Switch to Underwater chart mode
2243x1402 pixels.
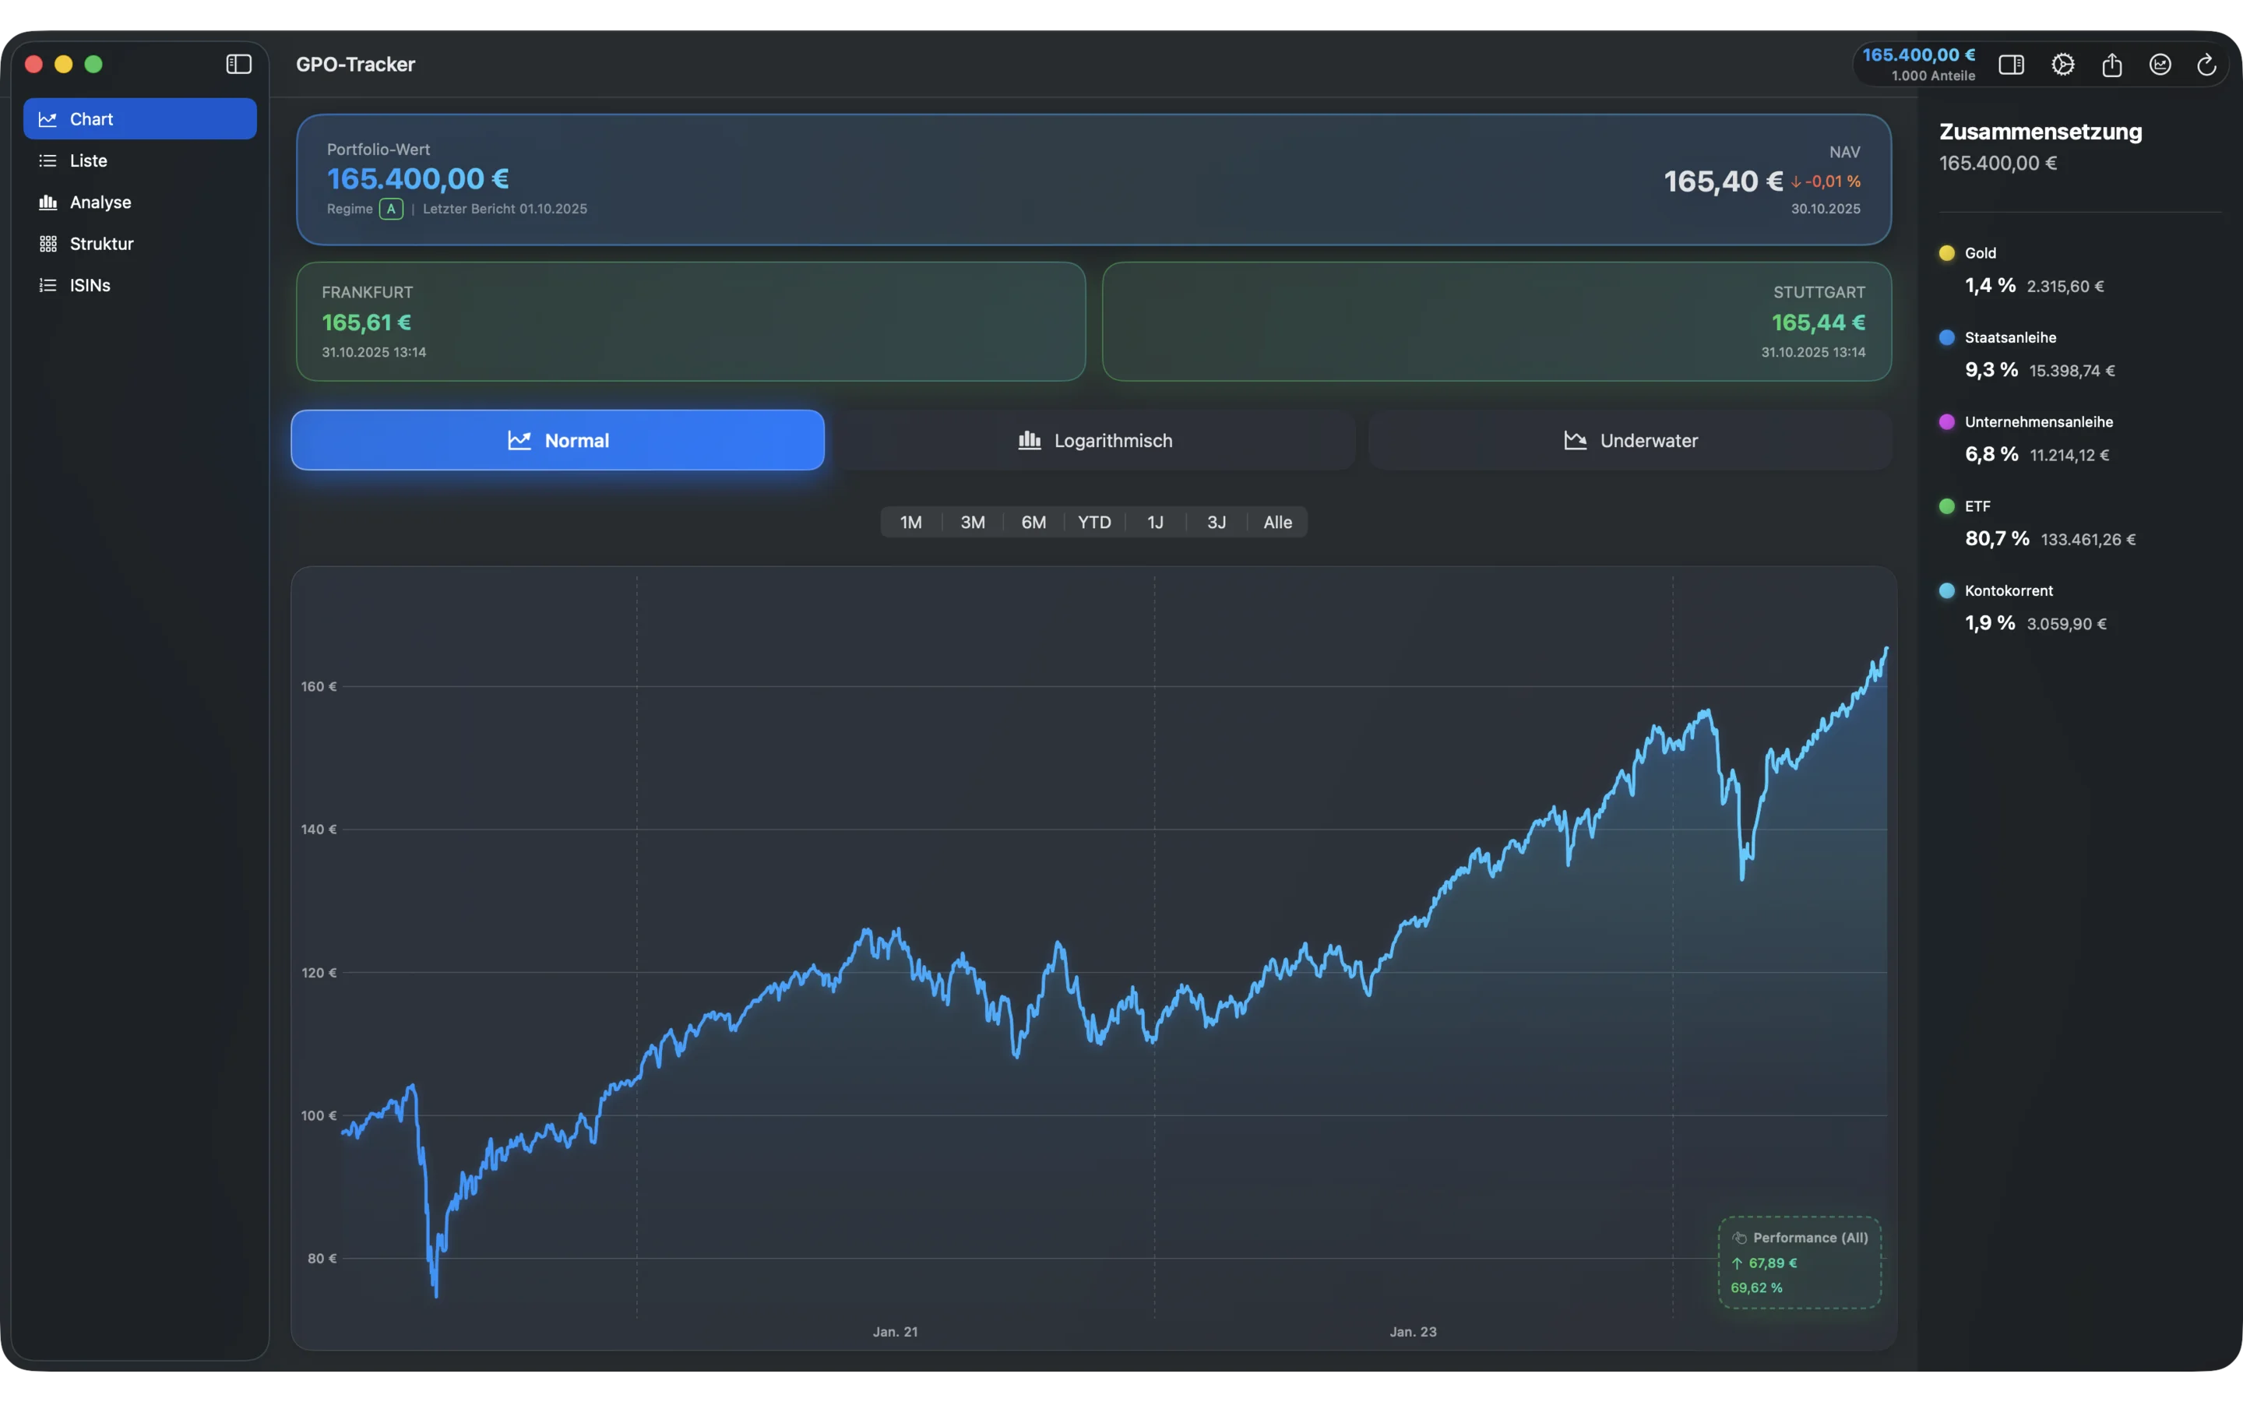(x=1629, y=440)
